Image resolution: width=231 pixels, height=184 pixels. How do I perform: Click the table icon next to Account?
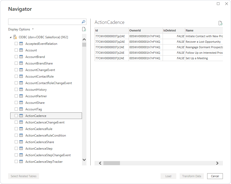pos(21,50)
